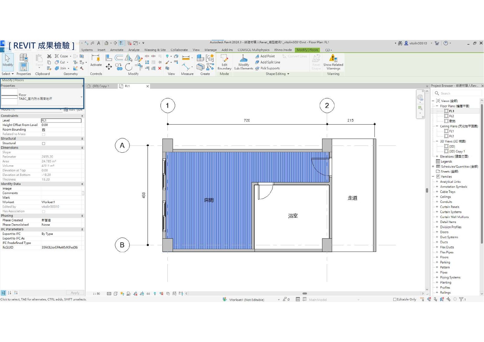Select FL2 under Floor Plans

[451, 116]
